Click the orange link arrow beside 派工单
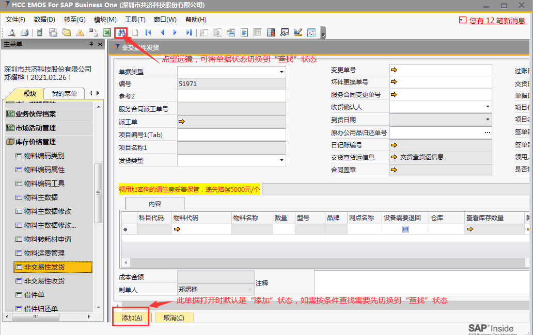The height and width of the screenshot is (335, 533). pyautogui.click(x=181, y=122)
